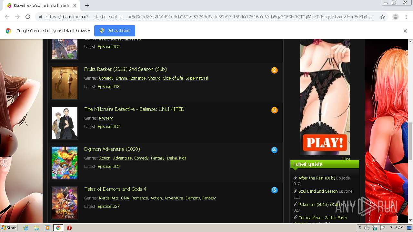The height and width of the screenshot is (232, 413).
Task: Click the rank 5 blue badge
Action: click(274, 190)
